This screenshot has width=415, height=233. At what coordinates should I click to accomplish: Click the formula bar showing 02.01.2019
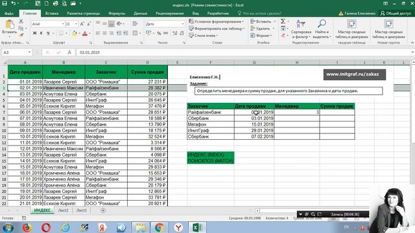(244, 52)
